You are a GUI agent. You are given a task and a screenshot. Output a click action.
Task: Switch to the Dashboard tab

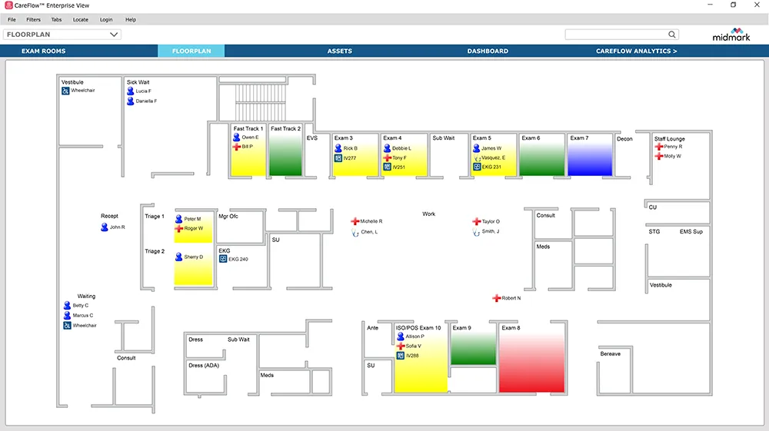click(x=488, y=51)
